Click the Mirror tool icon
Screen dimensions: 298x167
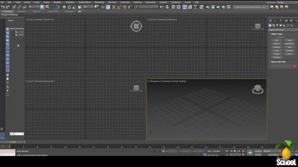tap(162, 7)
